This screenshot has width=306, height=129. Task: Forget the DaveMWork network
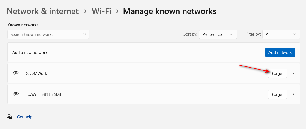277,73
